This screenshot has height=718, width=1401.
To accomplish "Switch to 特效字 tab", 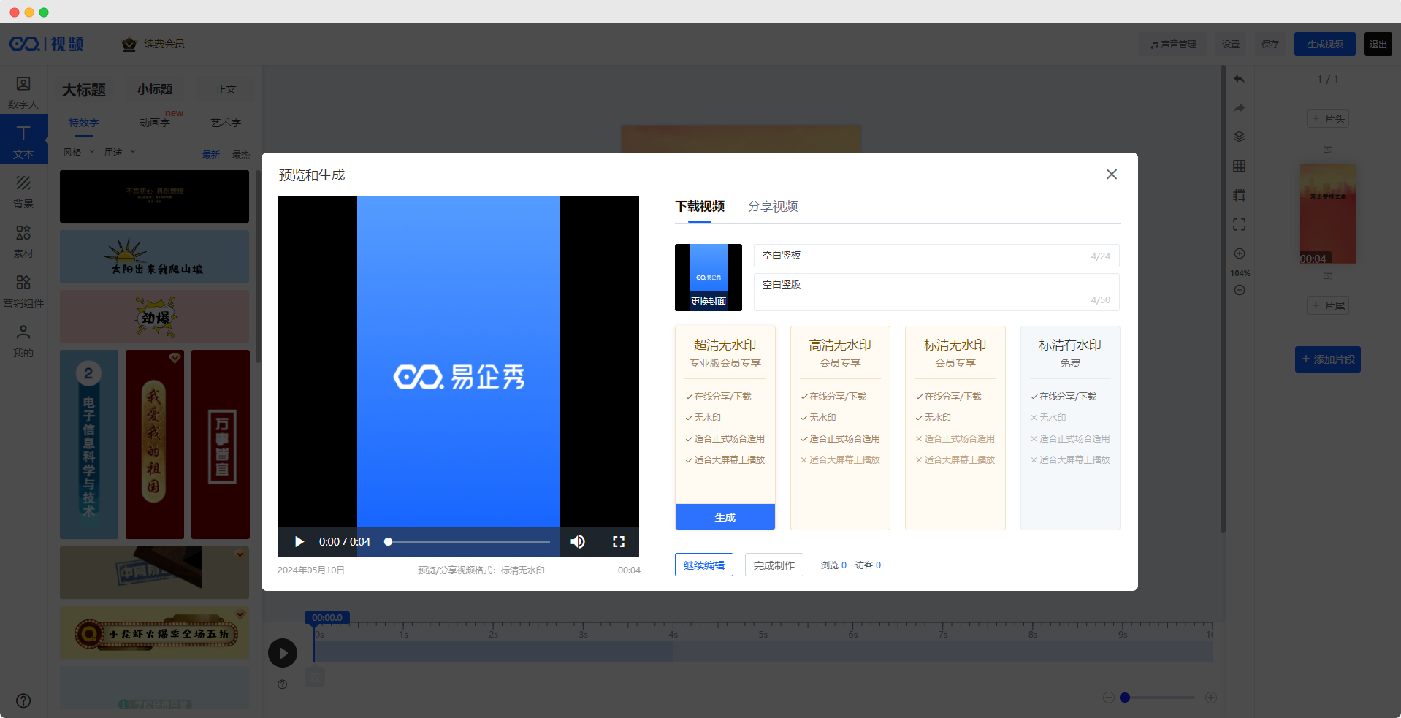I will (84, 123).
